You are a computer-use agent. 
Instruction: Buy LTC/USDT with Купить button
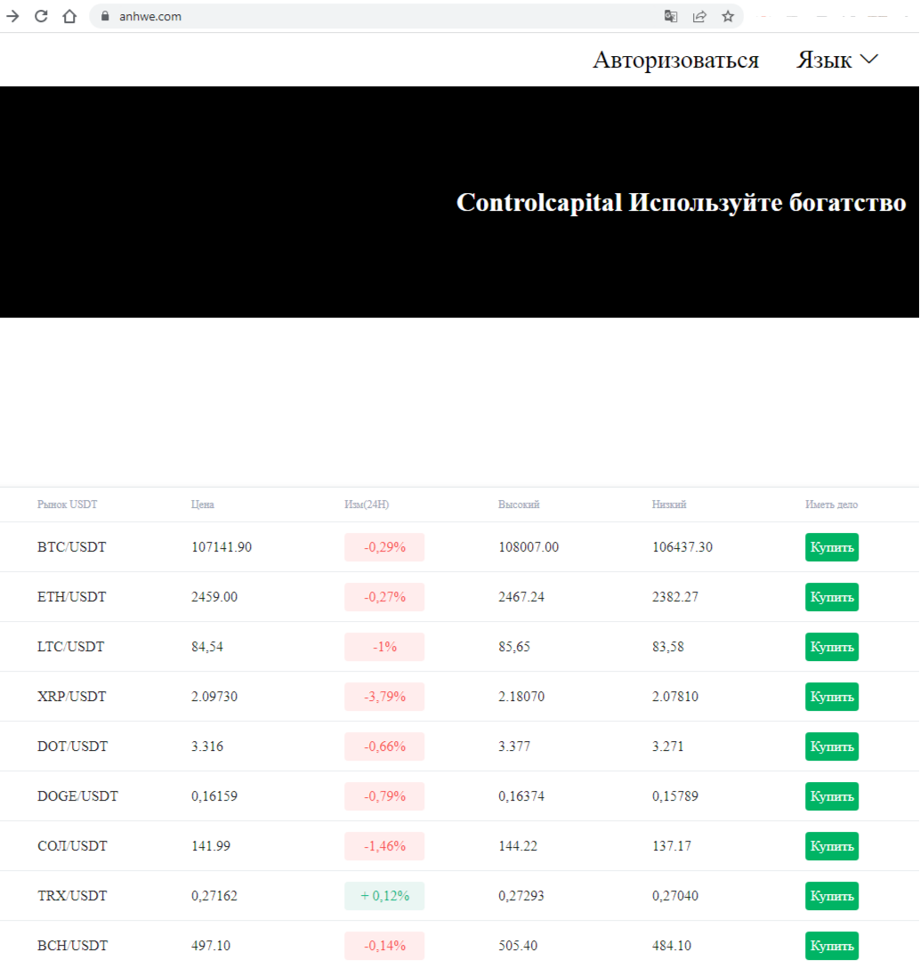click(832, 647)
